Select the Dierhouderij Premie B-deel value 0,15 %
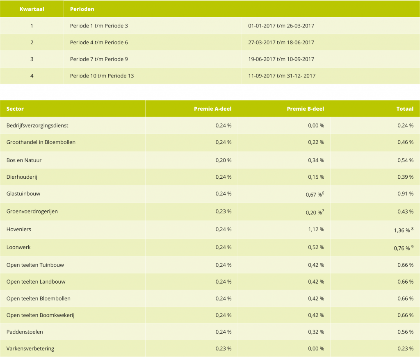Image resolution: width=420 pixels, height=357 pixels. 316,177
